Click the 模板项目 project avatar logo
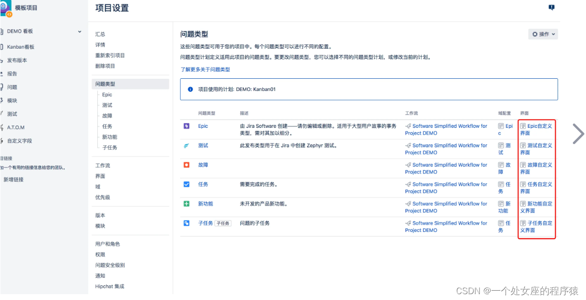This screenshot has width=586, height=300. click(x=7, y=8)
